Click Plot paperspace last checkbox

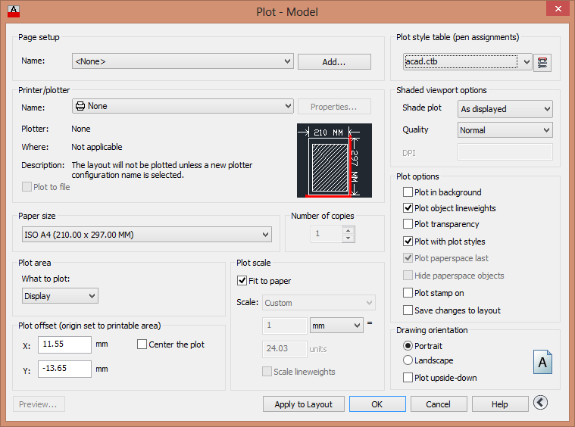click(408, 257)
